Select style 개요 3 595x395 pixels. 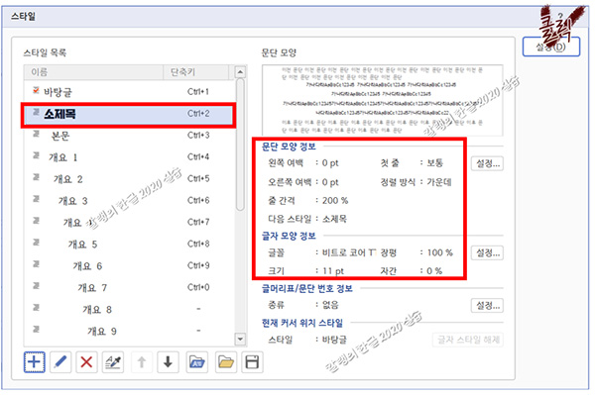129,201
